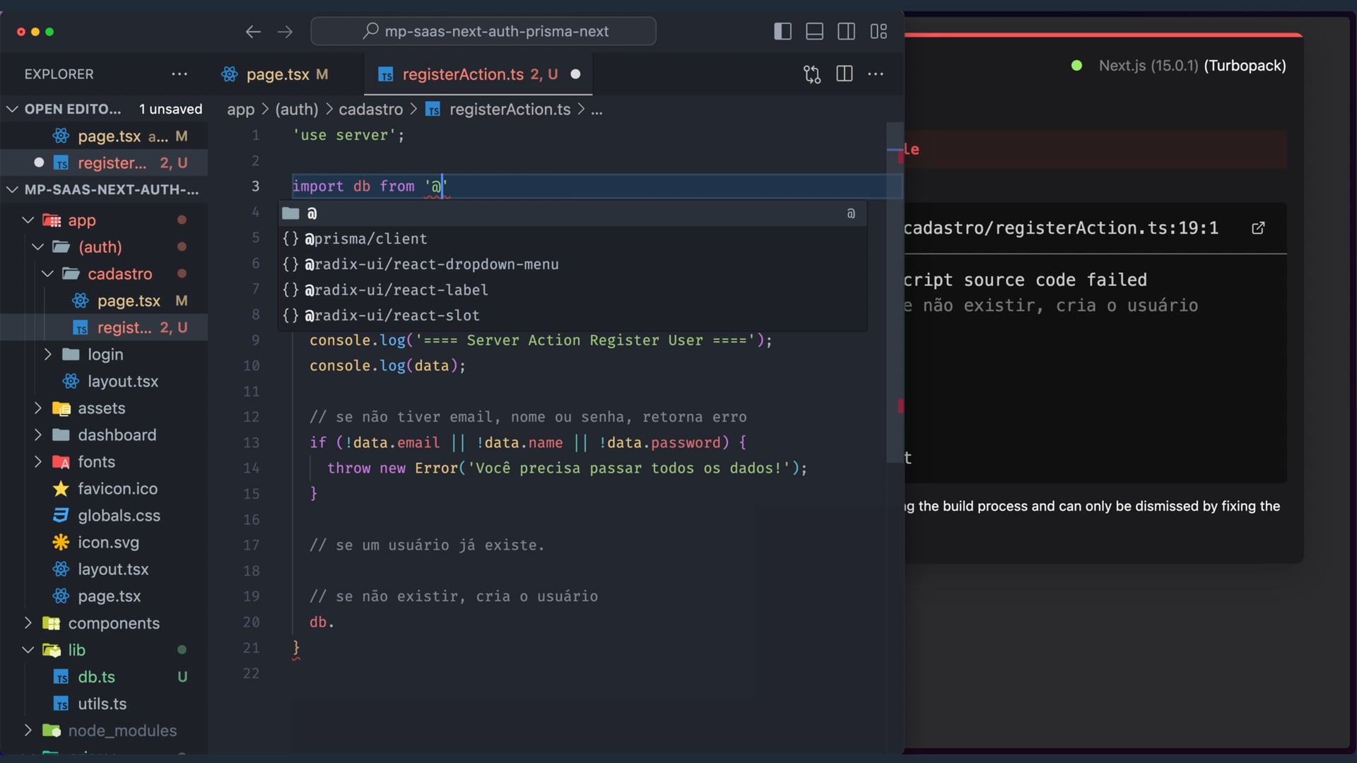Toggle primary side bar layout icon
The image size is (1357, 763).
782,31
